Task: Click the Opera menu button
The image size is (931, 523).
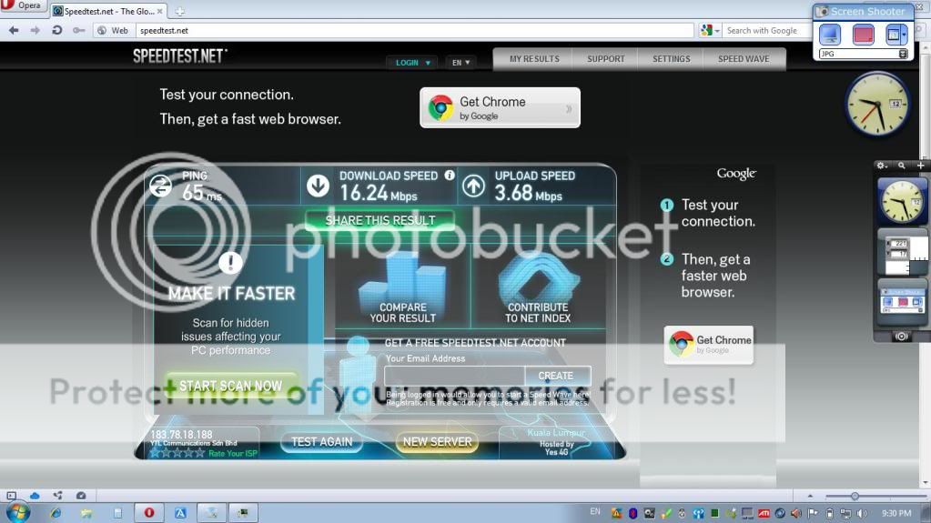Action: (22, 6)
